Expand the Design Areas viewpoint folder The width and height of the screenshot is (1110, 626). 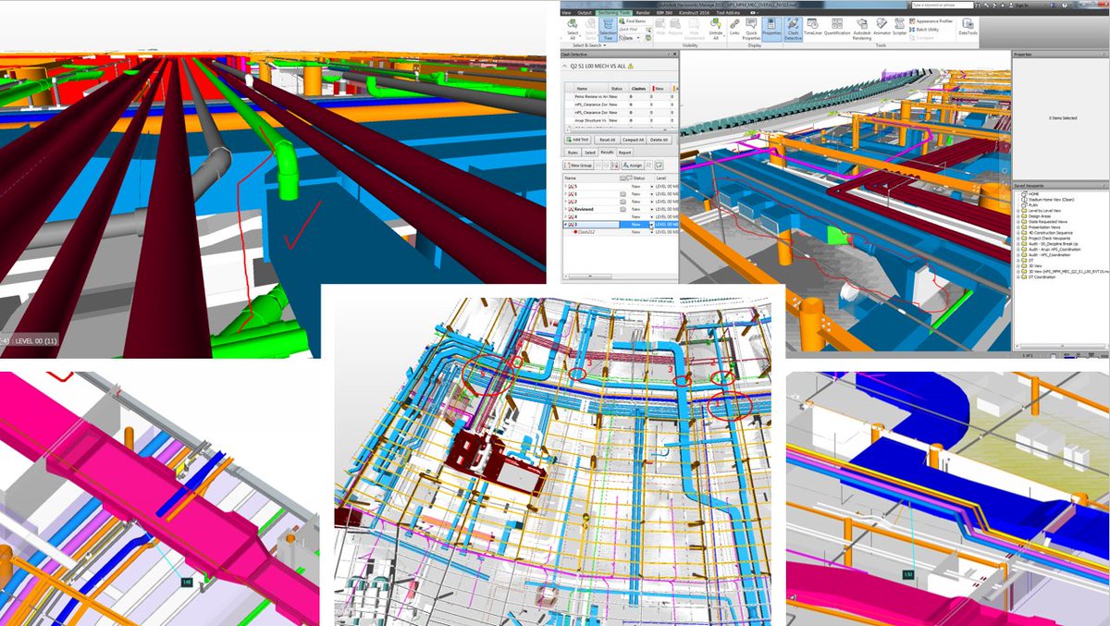(x=1018, y=216)
